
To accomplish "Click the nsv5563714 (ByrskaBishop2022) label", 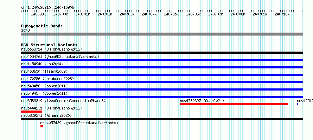I will (x=52, y=49).
